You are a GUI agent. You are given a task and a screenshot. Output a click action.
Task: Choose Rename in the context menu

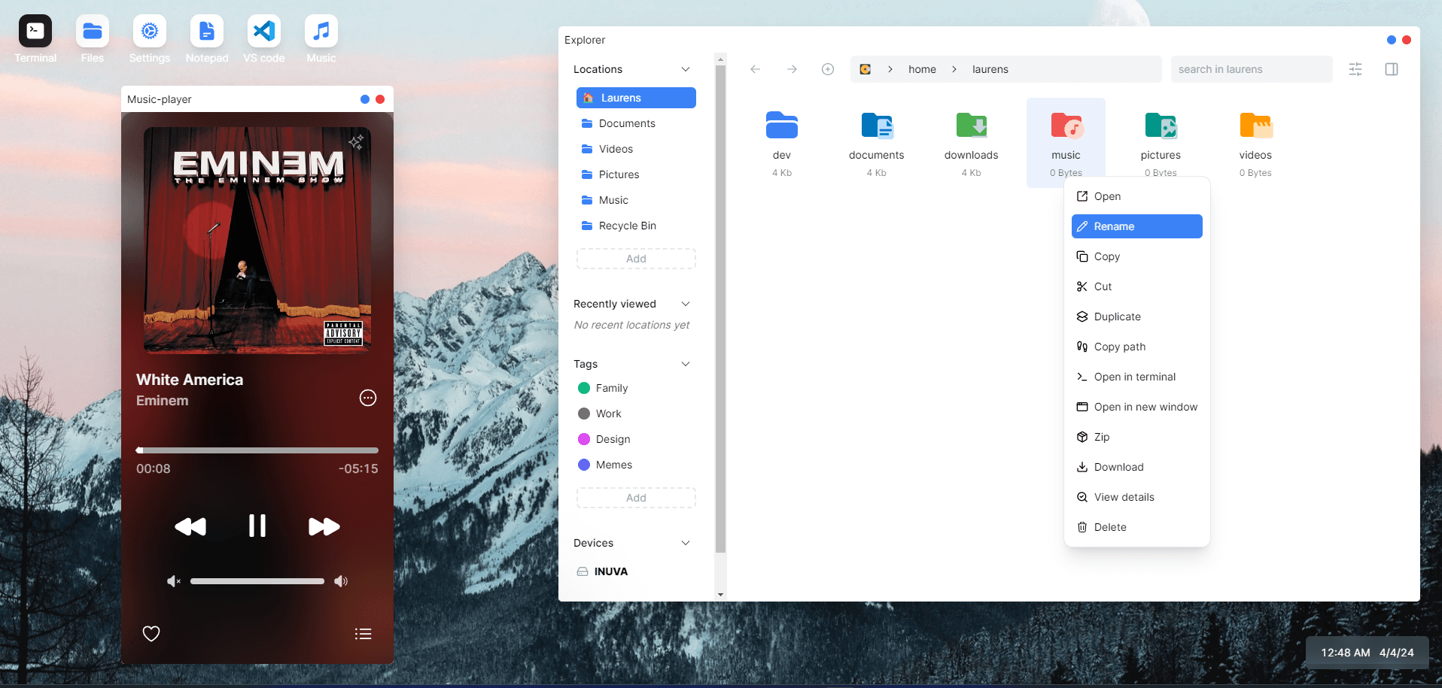point(1137,226)
